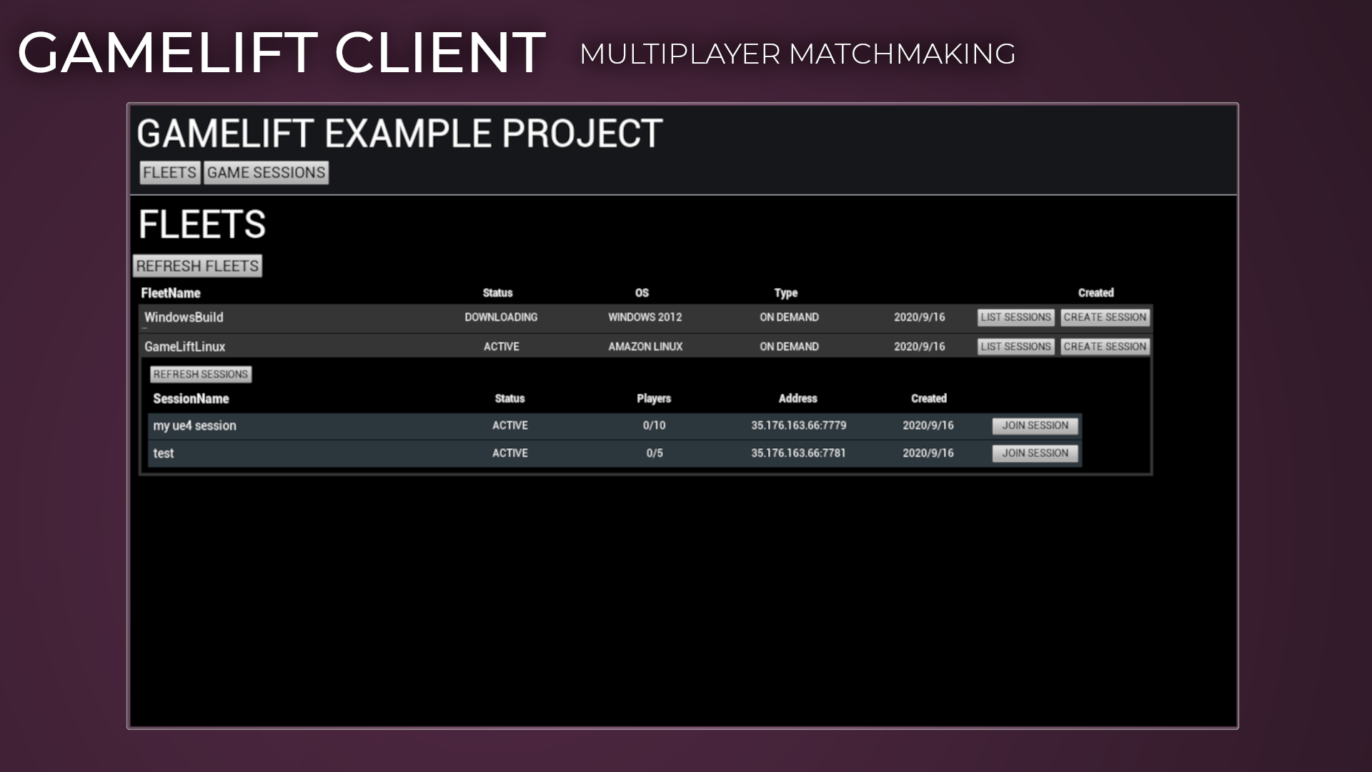The height and width of the screenshot is (772, 1372).
Task: Click CREATE SESSION for the GameLiftLinux fleet
Action: point(1105,346)
